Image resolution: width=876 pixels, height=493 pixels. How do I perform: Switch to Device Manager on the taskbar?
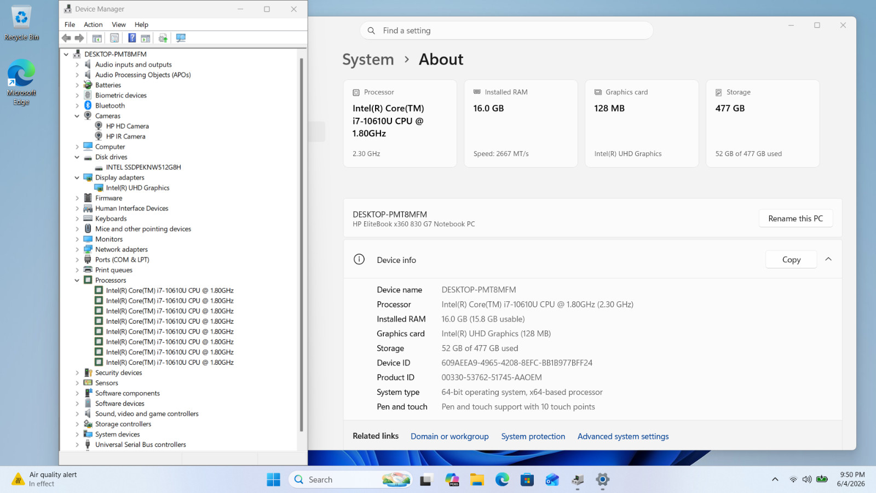(578, 480)
